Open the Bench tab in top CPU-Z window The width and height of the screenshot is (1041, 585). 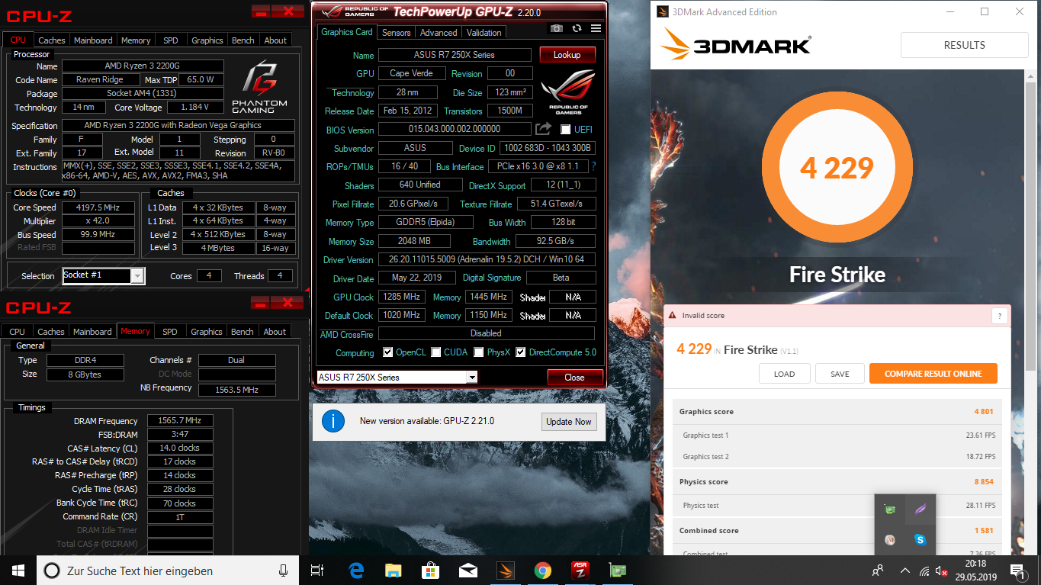tap(243, 40)
